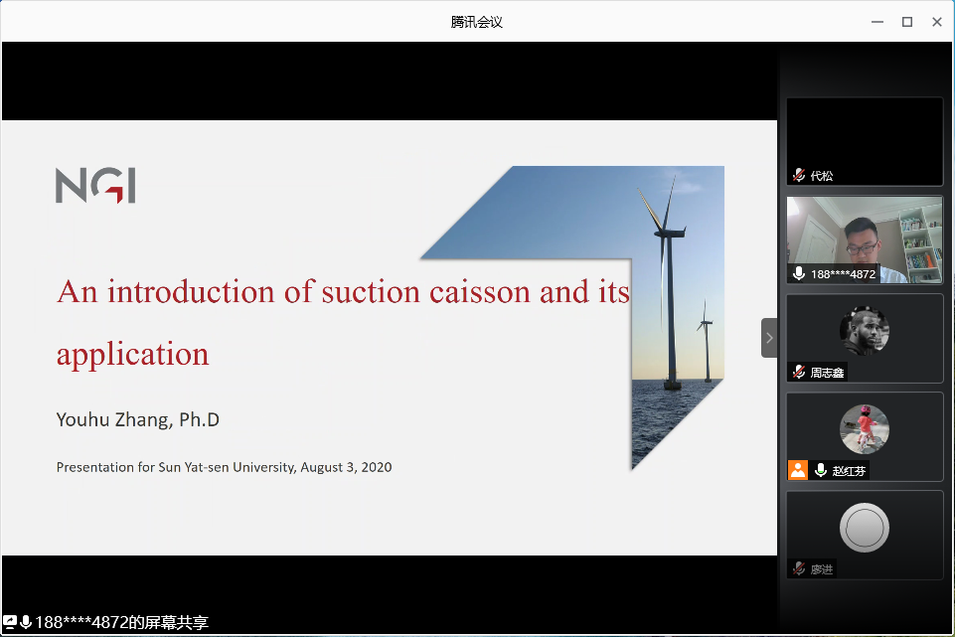Select 赵红芬's profile avatar tile
The height and width of the screenshot is (637, 955).
tap(865, 428)
